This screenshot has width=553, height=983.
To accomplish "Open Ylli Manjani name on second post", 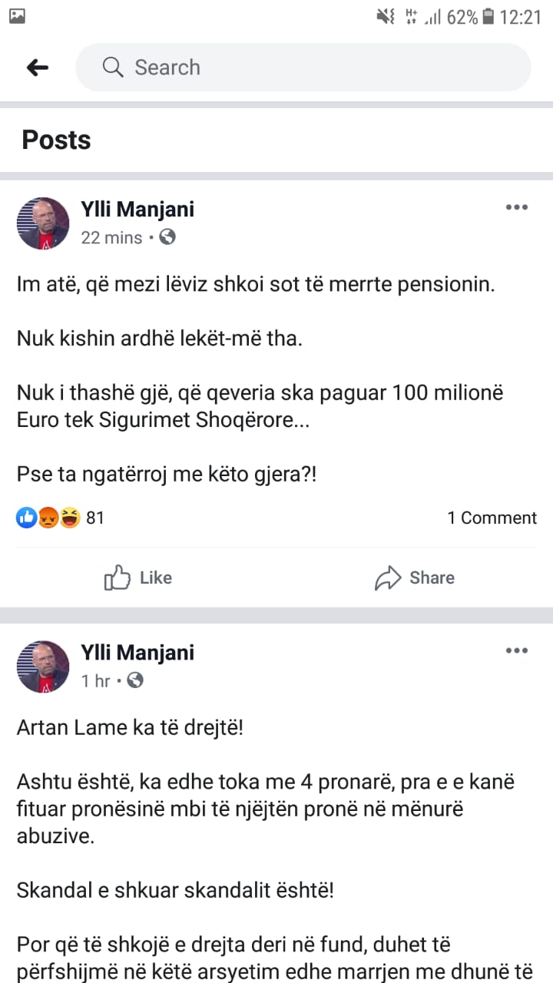I will pos(137,653).
